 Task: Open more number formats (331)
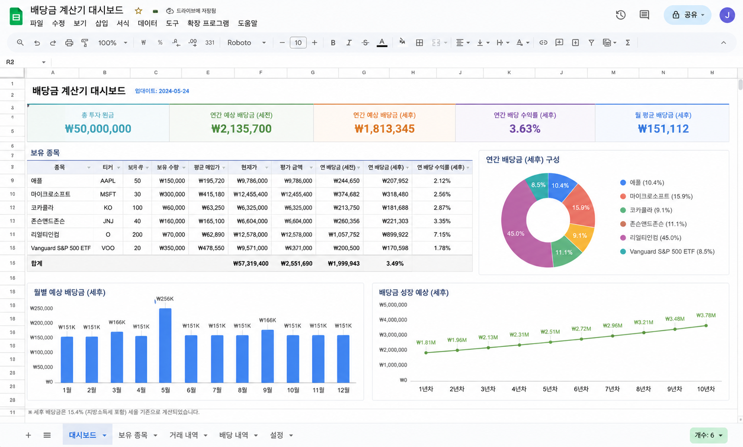tap(210, 43)
